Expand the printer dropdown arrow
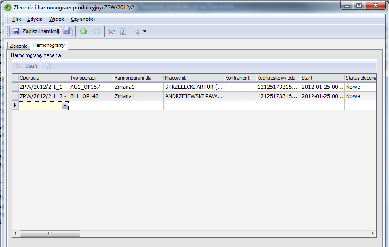Image resolution: width=389 pixels, height=247 pixels. tap(145, 31)
